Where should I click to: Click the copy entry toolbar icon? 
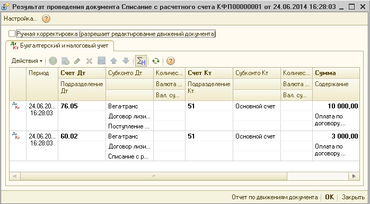click(x=65, y=61)
